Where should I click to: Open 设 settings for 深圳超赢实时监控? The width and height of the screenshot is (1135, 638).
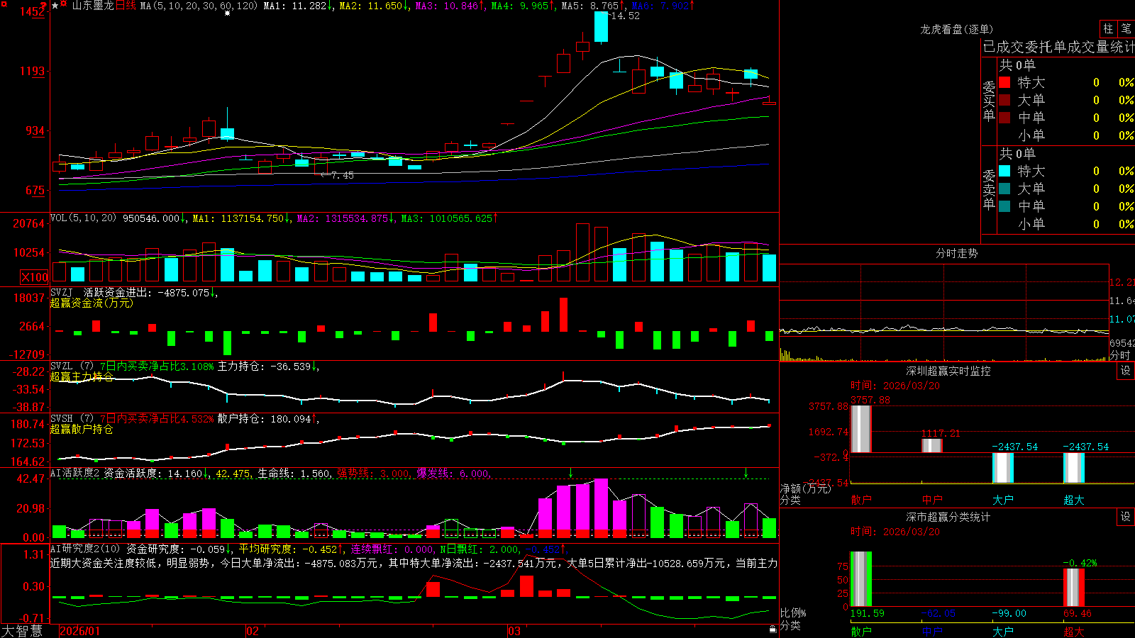[x=1126, y=371]
